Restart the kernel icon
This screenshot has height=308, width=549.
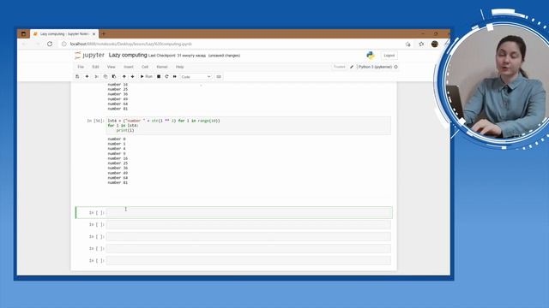click(166, 76)
